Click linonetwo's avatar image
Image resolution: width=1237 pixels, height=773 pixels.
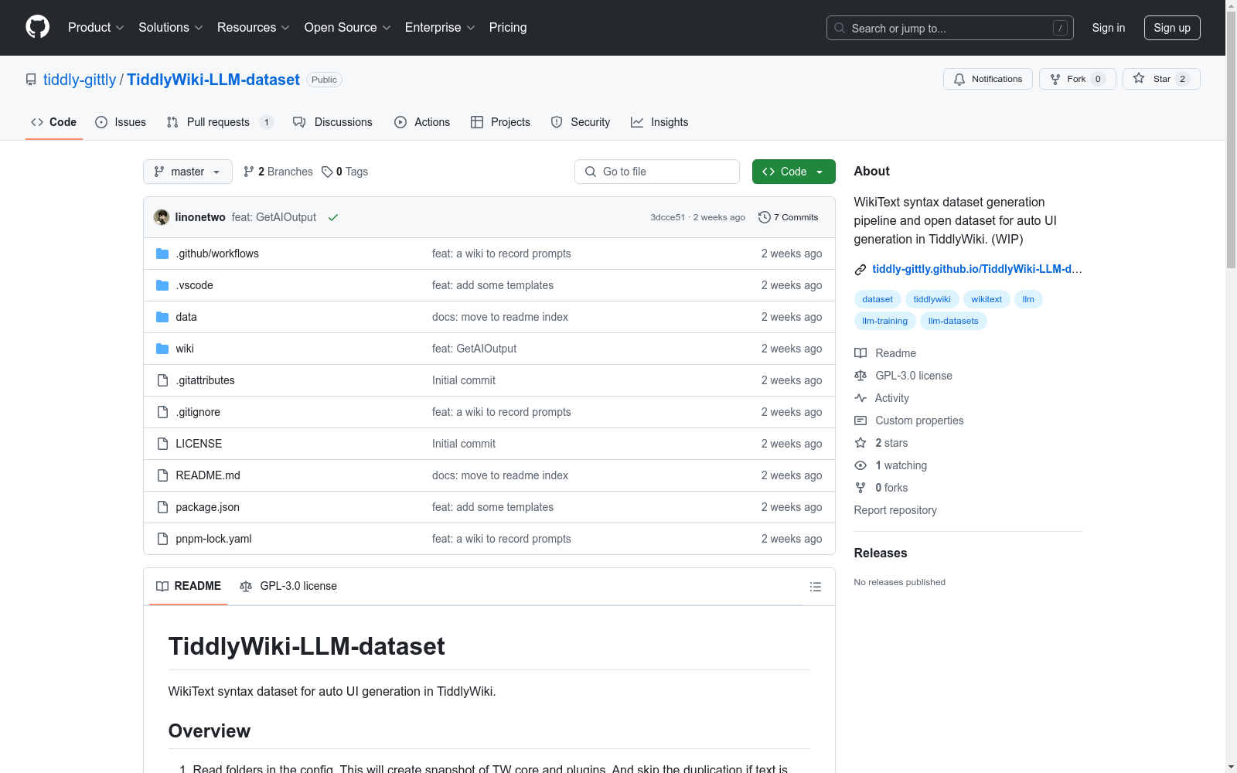[x=162, y=217]
